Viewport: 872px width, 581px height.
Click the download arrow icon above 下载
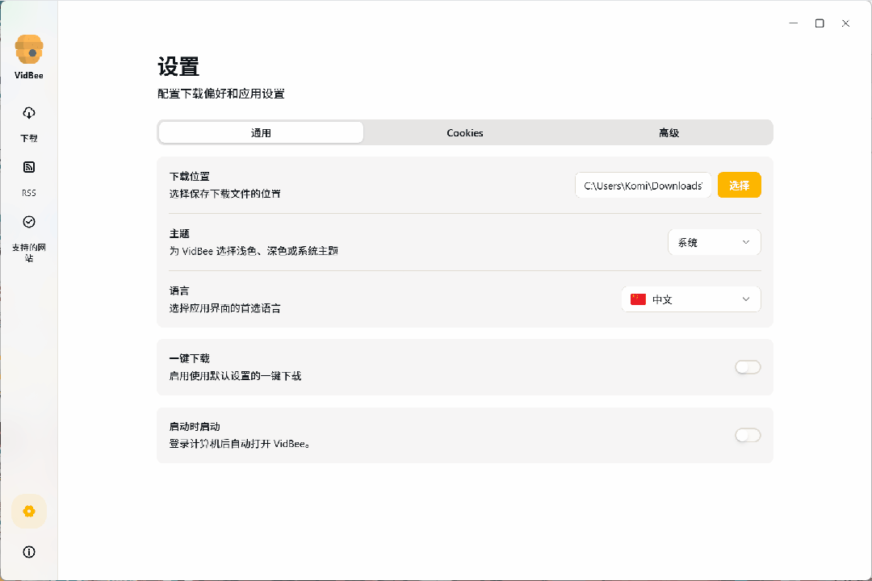[x=28, y=113]
